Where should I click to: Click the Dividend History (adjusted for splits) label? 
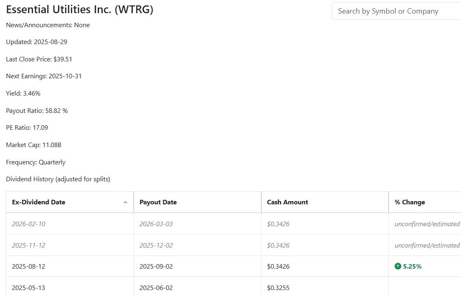[58, 179]
